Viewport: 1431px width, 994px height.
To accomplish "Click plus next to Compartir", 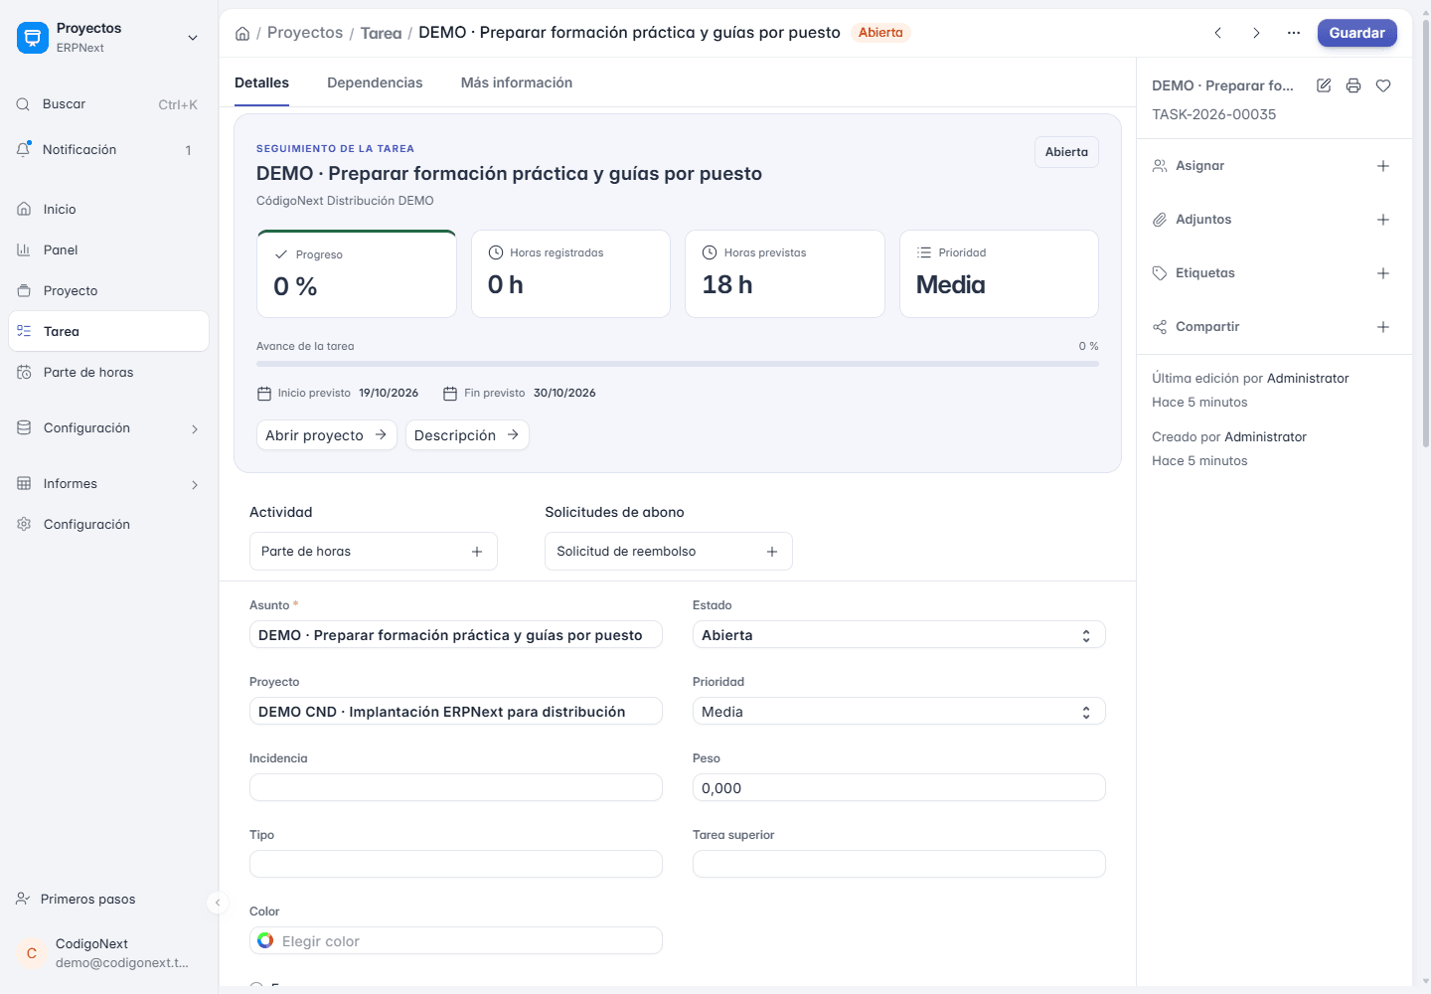I will pos(1383,327).
